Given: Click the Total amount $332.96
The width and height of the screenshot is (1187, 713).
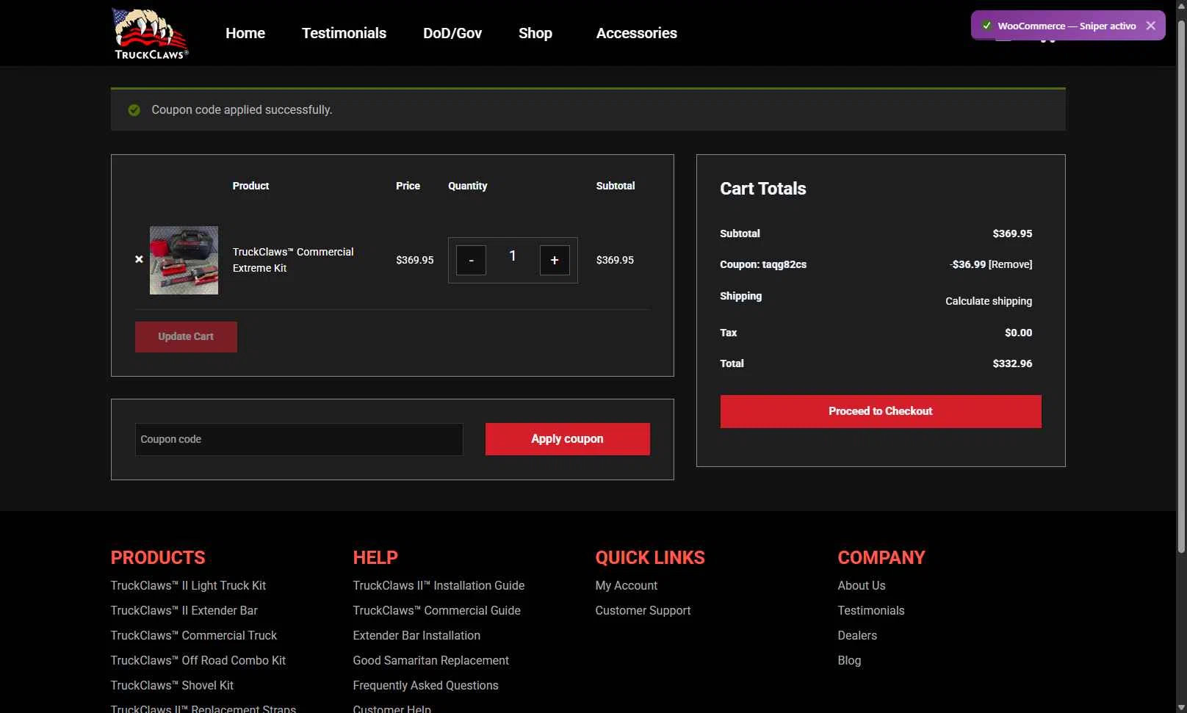Looking at the screenshot, I should pos(1012,363).
